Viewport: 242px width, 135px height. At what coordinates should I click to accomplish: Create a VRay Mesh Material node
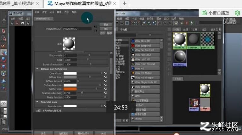[x=145, y=64]
